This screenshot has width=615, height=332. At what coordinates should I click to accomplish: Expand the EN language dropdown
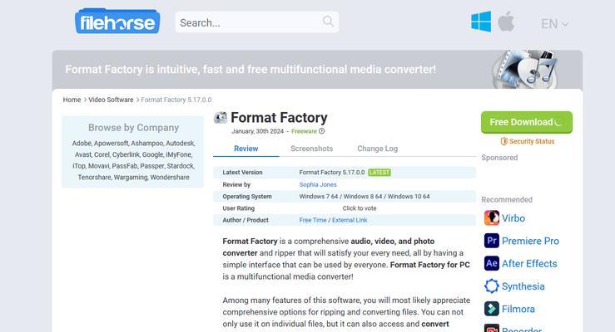[x=554, y=24]
